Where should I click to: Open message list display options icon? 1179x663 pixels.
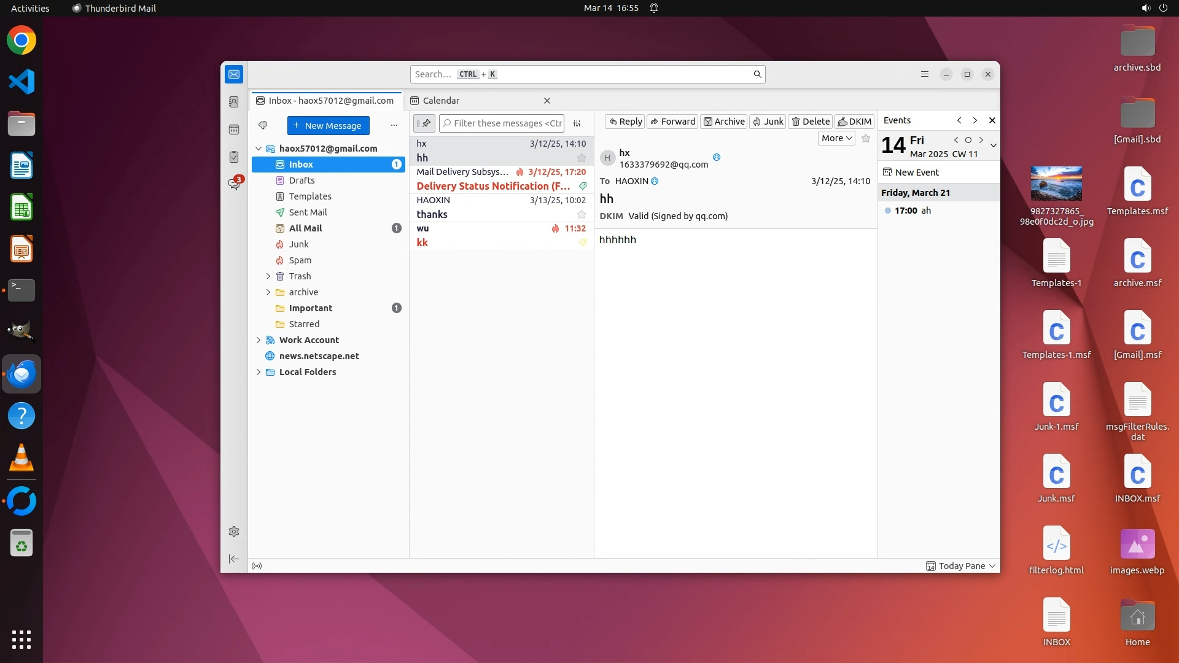(577, 123)
